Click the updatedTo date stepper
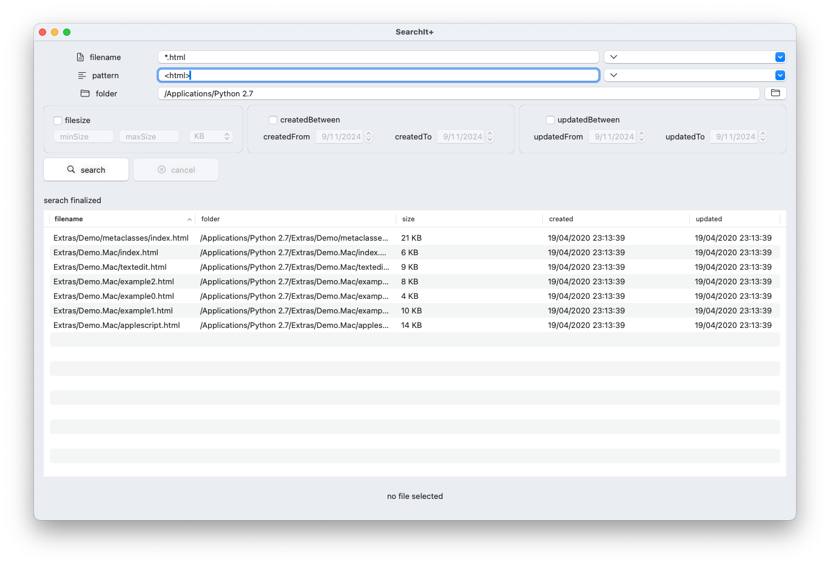The width and height of the screenshot is (830, 565). (763, 136)
